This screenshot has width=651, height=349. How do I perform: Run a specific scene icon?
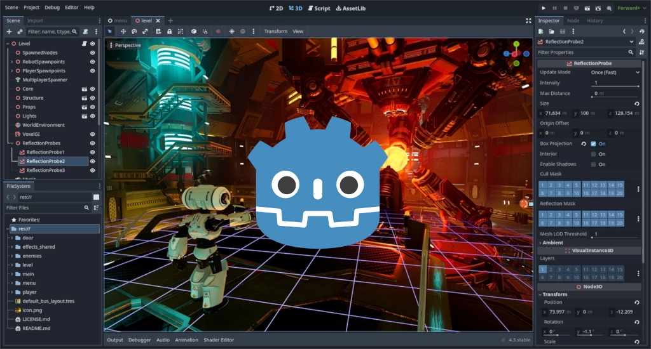click(598, 8)
